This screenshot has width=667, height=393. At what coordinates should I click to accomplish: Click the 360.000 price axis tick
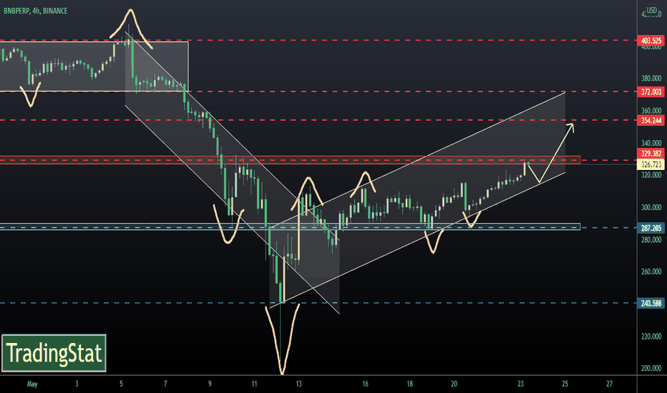coord(651,111)
